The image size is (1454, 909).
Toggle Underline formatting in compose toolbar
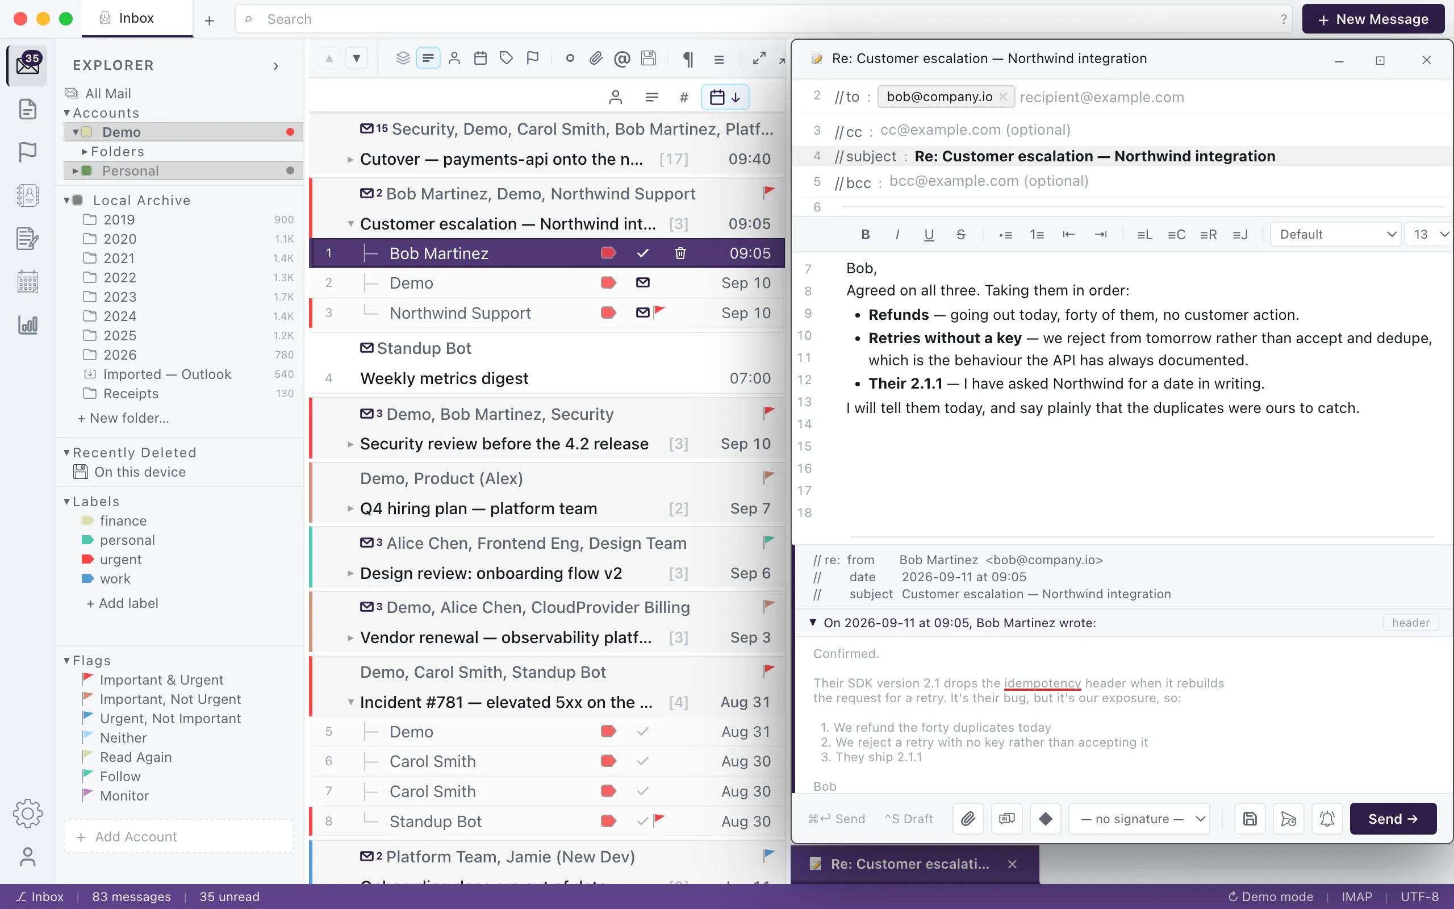pos(929,235)
